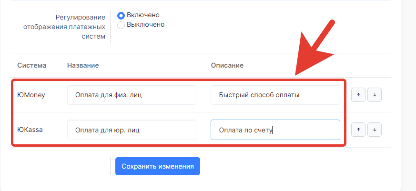Image resolution: width=416 pixels, height=191 pixels.
Task: Click Регулирование отображения платежных систем label
Action: [x=64, y=27]
